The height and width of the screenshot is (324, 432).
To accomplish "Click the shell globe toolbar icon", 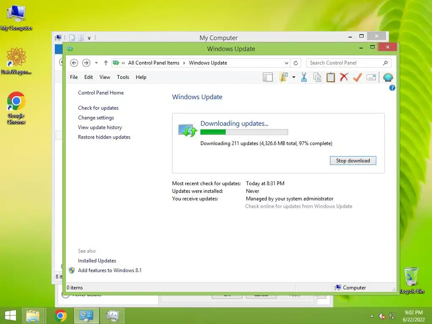I will pos(388,78).
